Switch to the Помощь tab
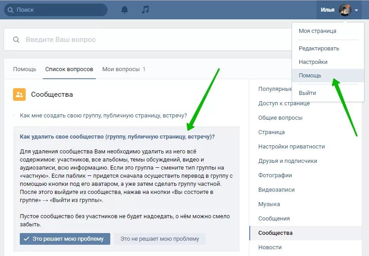Screen dimensions: 369x256 (x=25, y=69)
